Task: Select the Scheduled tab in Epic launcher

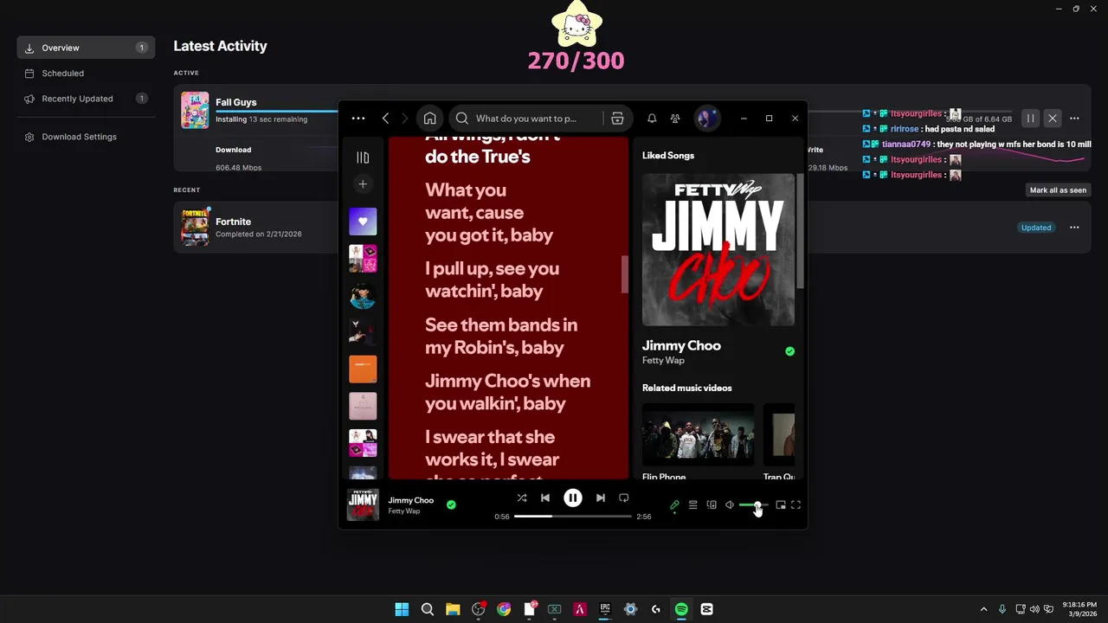Action: click(86, 74)
